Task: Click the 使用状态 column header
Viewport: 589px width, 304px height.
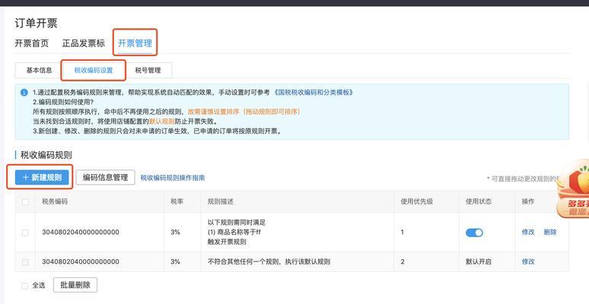Action: (479, 201)
